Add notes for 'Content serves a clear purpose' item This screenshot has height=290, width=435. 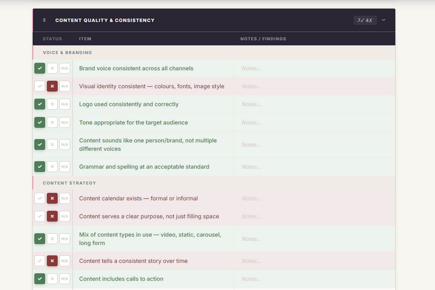314,216
